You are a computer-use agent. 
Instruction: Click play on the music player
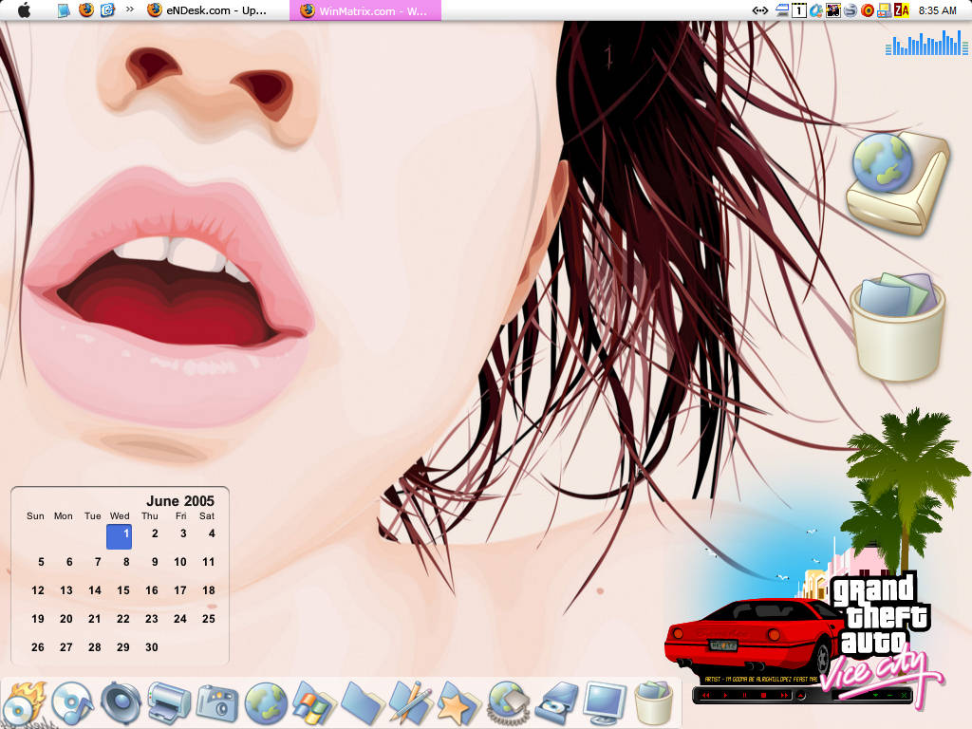pyautogui.click(x=725, y=696)
